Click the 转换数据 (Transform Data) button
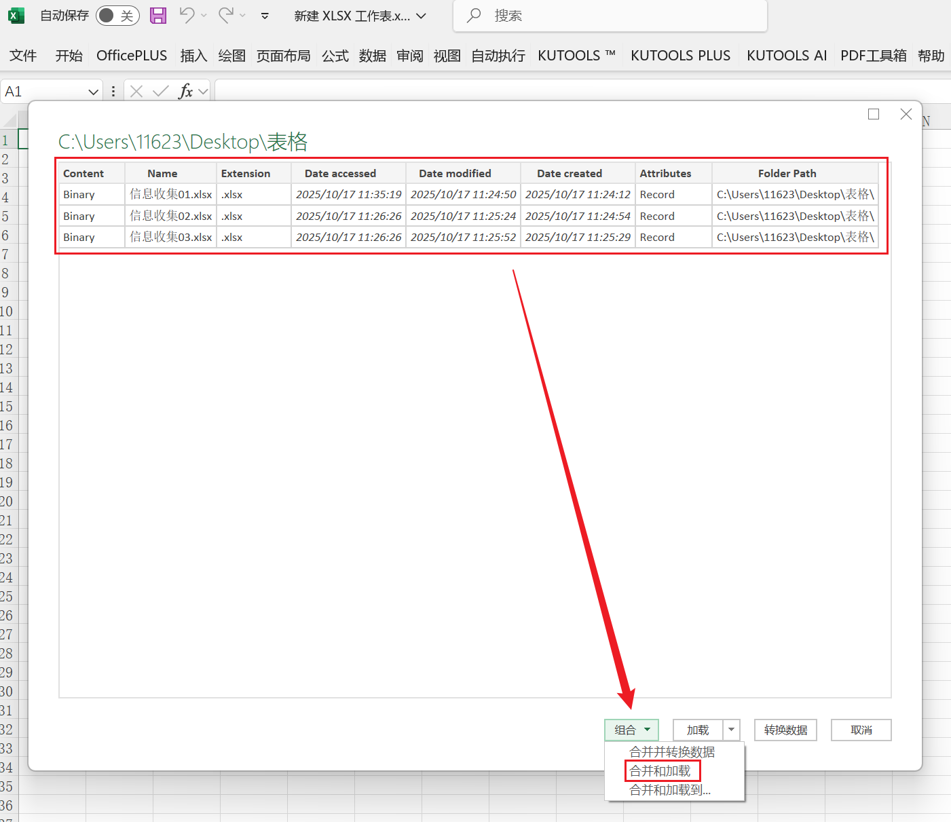This screenshot has height=822, width=951. tap(785, 730)
